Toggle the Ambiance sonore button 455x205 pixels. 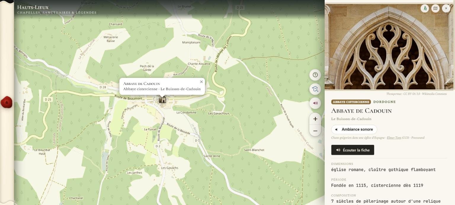pyautogui.click(x=354, y=129)
